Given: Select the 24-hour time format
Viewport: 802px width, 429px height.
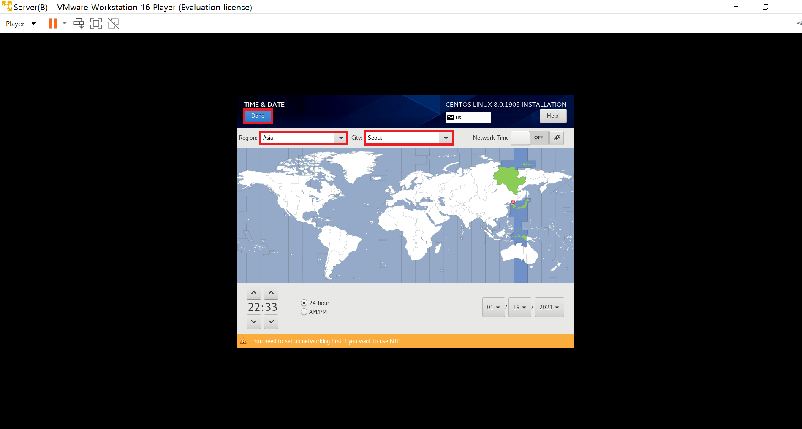Looking at the screenshot, I should coord(315,303).
